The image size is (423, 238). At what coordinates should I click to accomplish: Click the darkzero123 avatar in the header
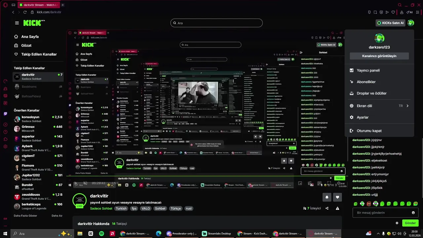click(x=411, y=23)
